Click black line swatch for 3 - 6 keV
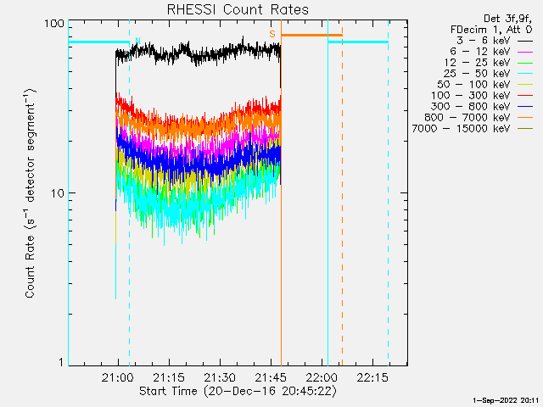The height and width of the screenshot is (407, 543). click(x=525, y=41)
